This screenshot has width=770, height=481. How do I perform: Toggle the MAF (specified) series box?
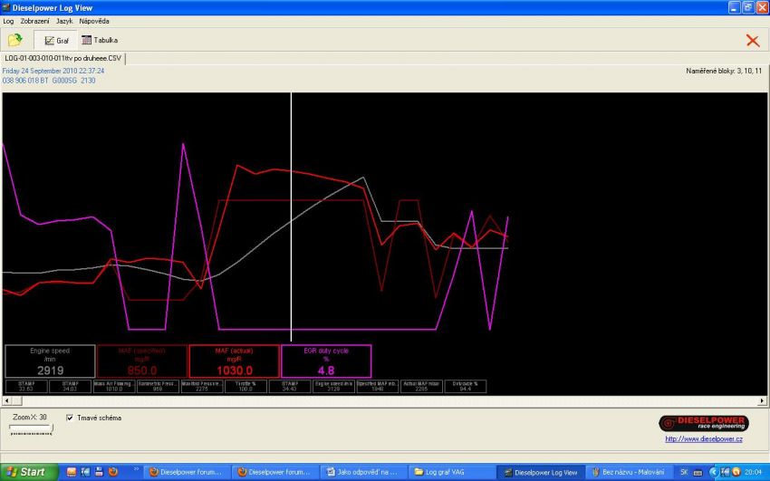(x=140, y=361)
